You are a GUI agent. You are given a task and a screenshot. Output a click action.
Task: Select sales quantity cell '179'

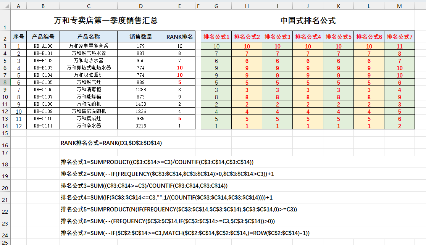point(141,46)
